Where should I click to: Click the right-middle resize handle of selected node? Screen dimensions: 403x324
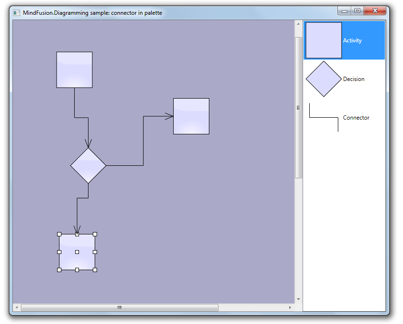pos(95,252)
